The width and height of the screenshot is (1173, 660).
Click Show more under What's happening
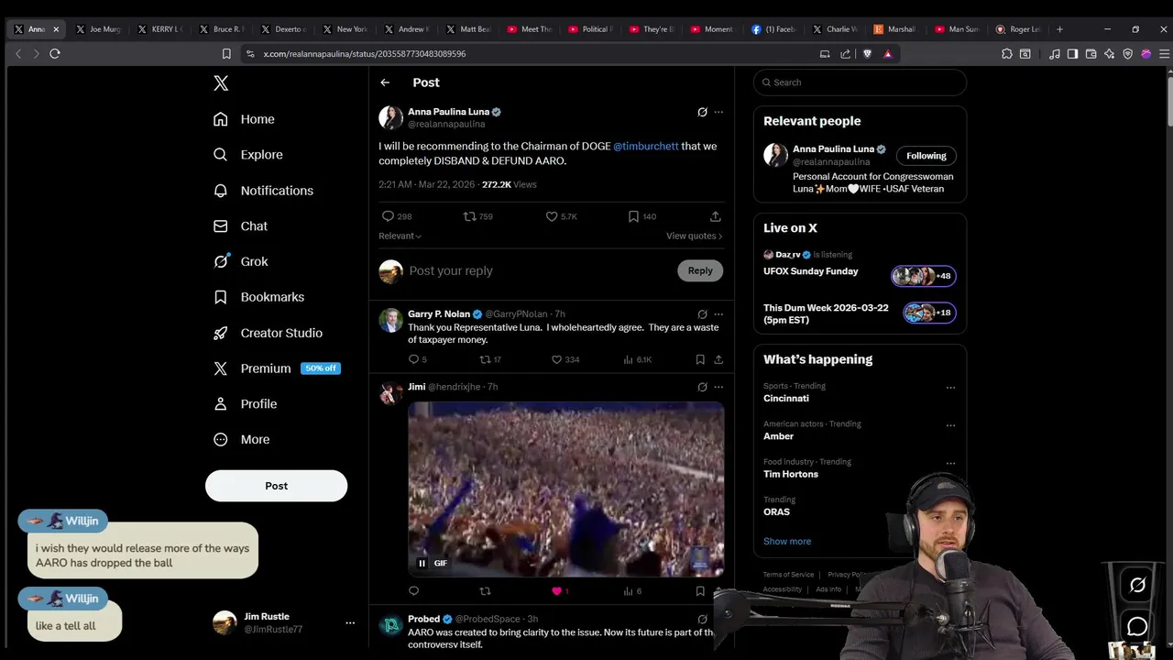[x=787, y=542]
